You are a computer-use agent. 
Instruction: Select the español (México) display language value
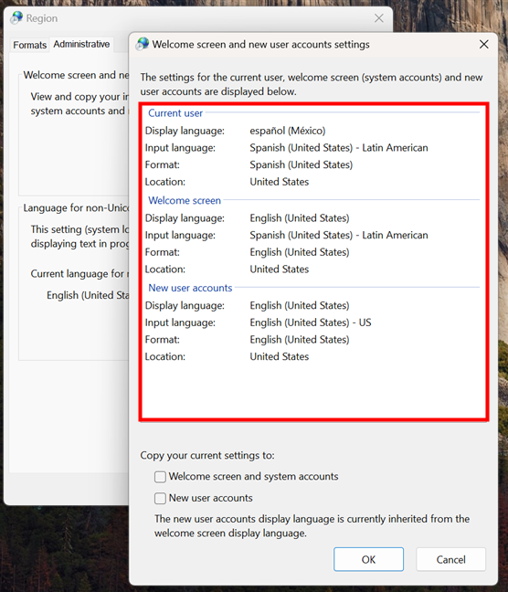coord(288,131)
